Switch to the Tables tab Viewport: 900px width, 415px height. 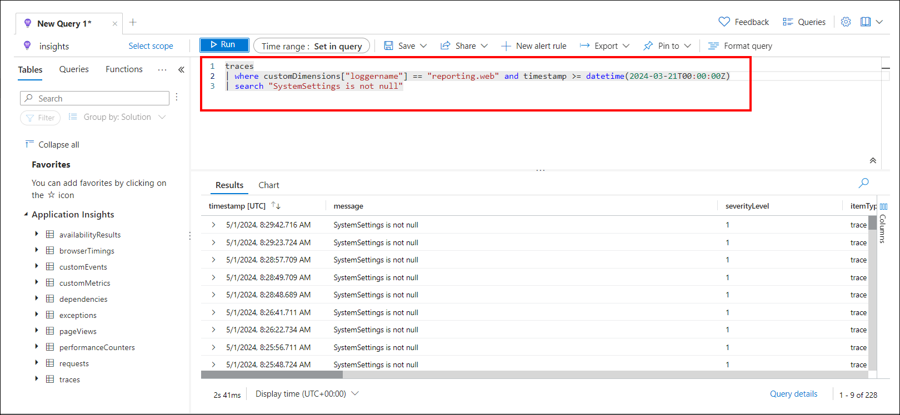point(30,69)
